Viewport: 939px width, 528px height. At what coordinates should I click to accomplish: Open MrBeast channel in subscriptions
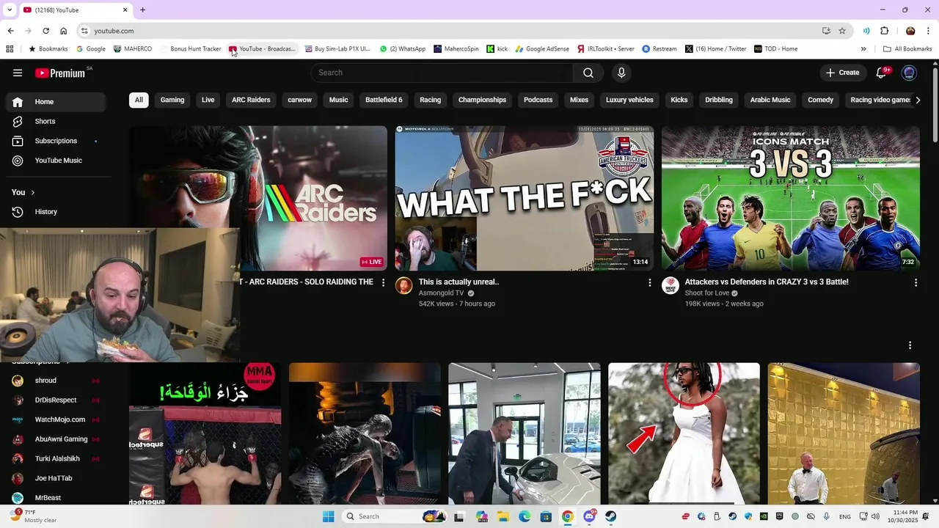(x=56, y=498)
